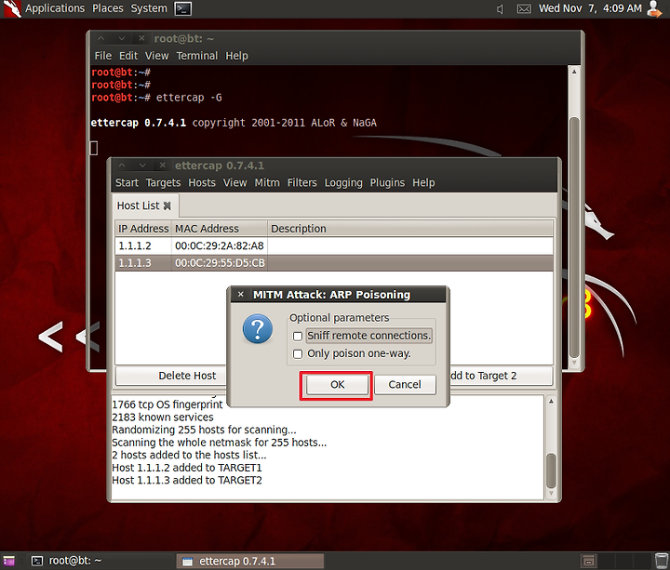Click MAC address 00:0C:29:55:D5:CB

pyautogui.click(x=220, y=263)
